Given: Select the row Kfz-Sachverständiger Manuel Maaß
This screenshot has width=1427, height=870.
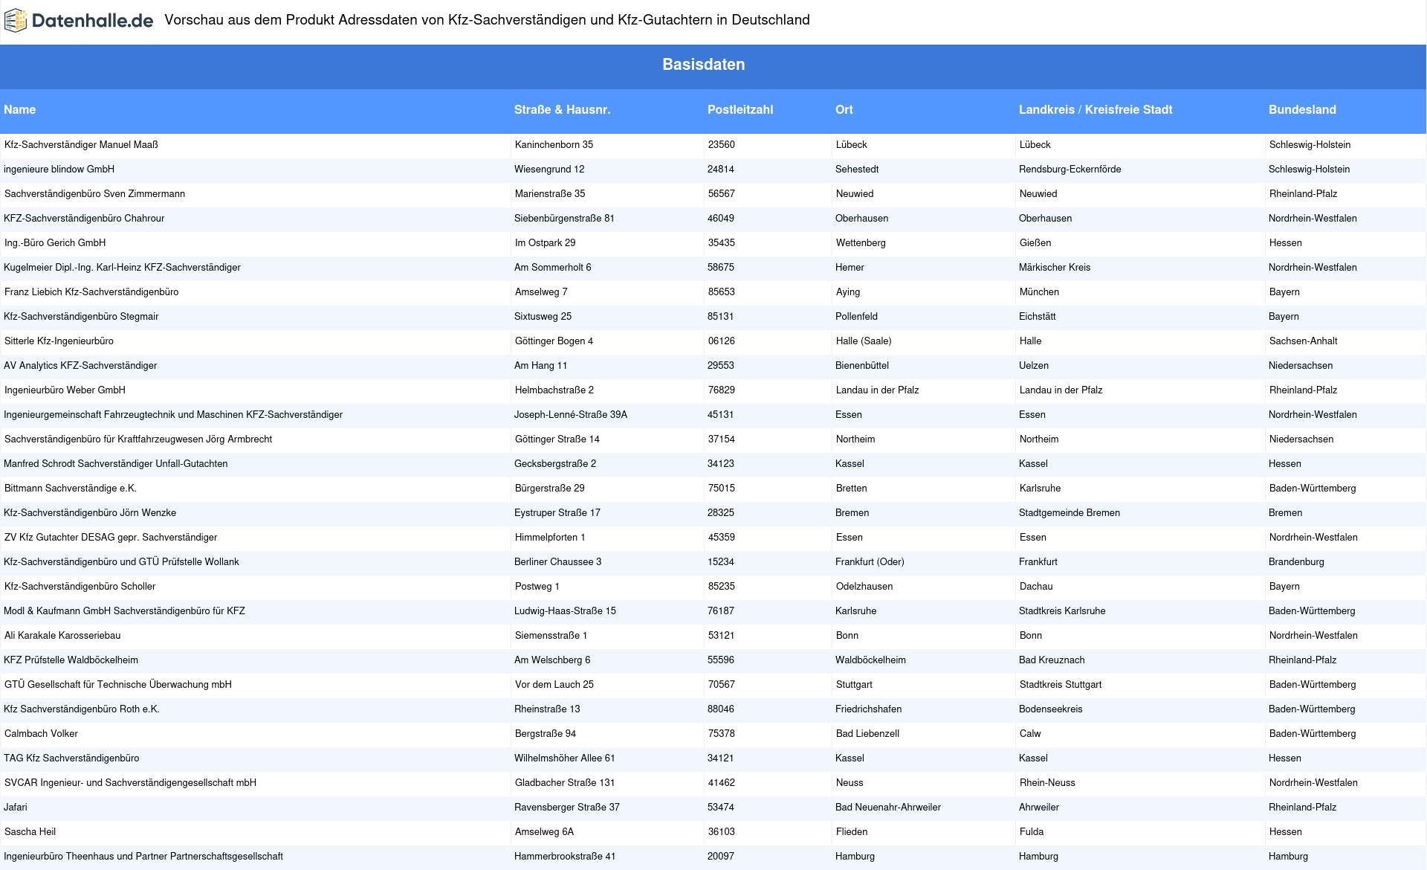Looking at the screenshot, I should [x=713, y=145].
